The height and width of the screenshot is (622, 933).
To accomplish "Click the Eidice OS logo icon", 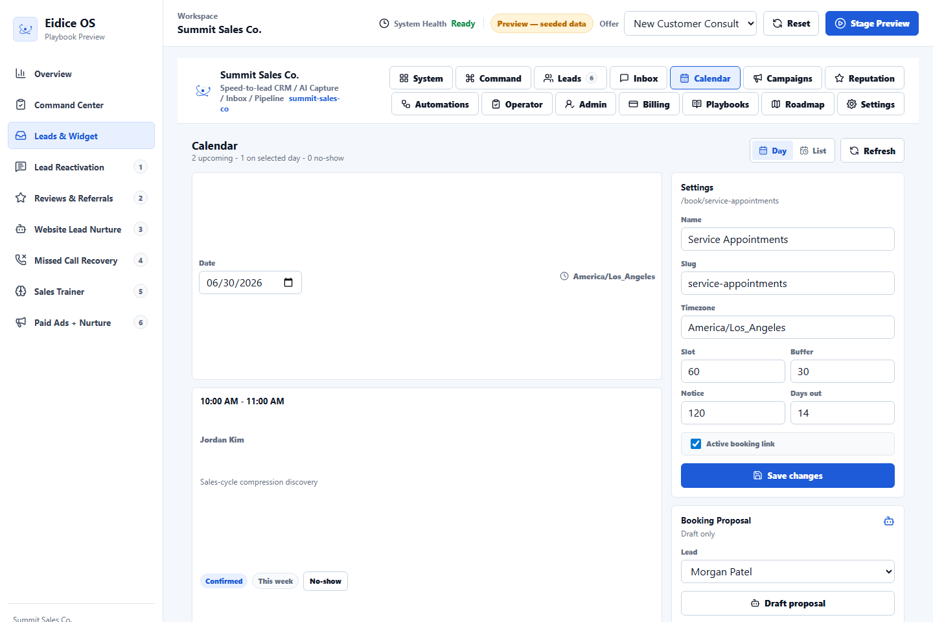I will coord(25,29).
